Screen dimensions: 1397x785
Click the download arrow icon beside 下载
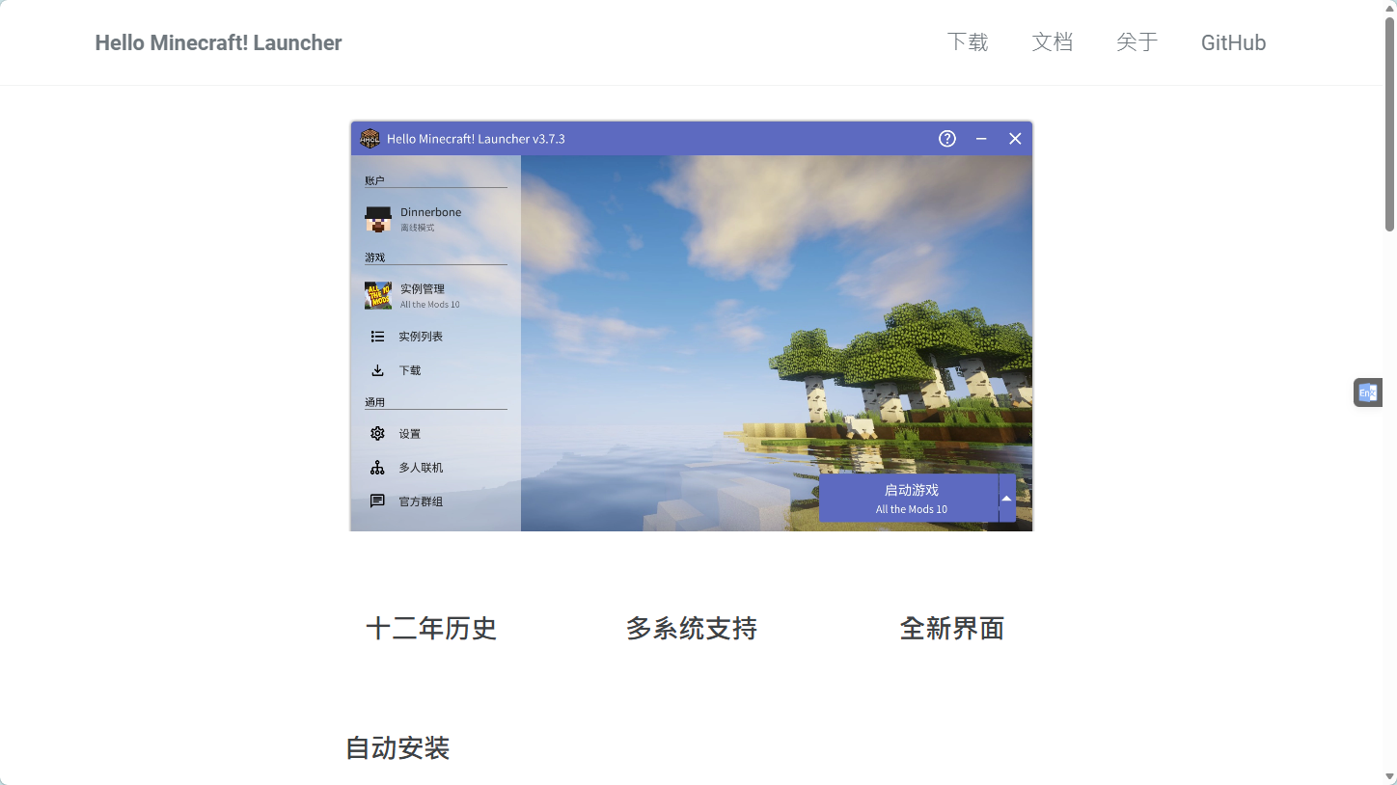tap(378, 370)
